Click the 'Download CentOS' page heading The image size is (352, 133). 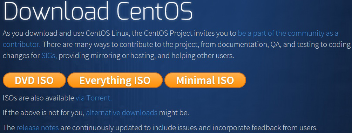pyautogui.click(x=98, y=10)
